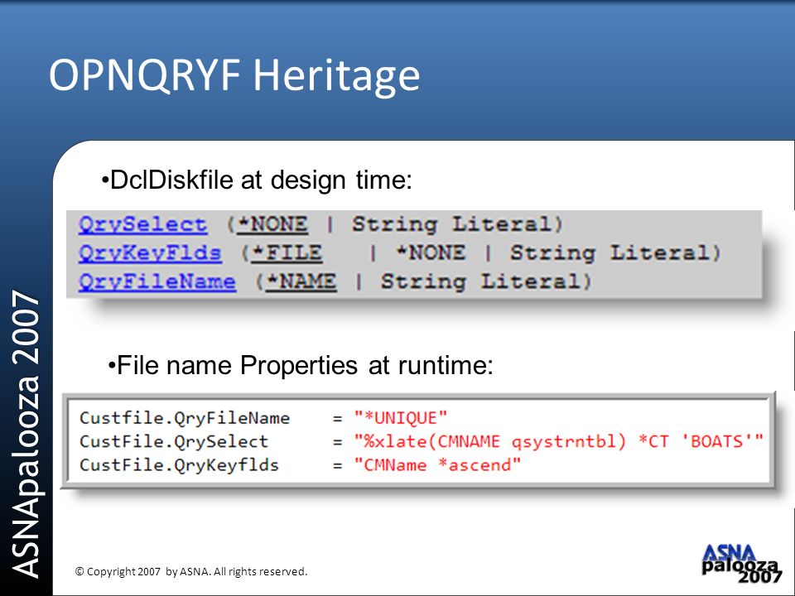Select *FILE option after QryKeyFlds
The image size is (795, 596).
(287, 252)
